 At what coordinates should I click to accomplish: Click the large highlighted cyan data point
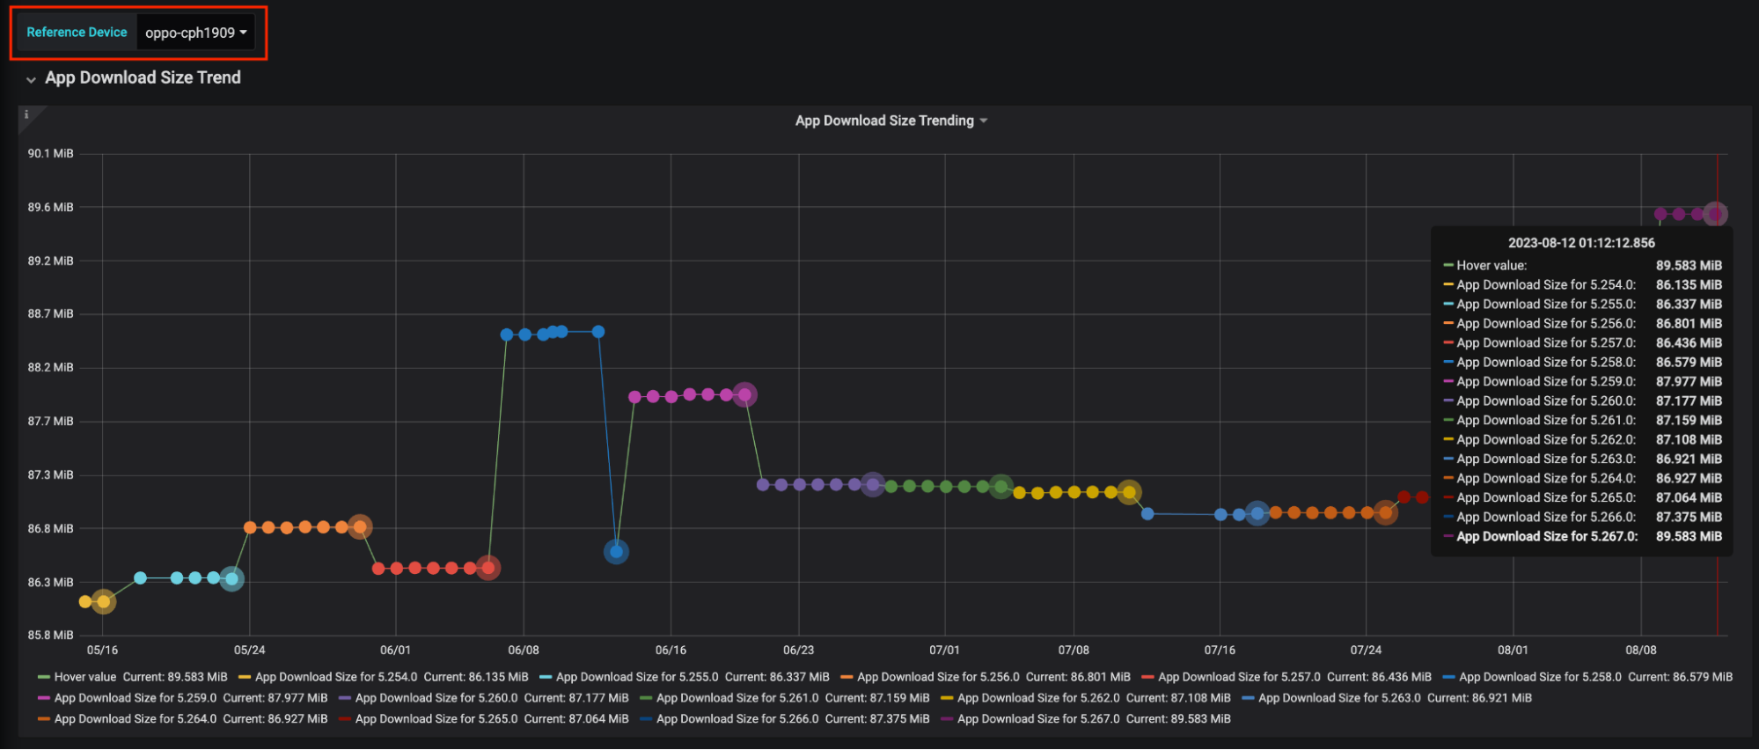231,578
